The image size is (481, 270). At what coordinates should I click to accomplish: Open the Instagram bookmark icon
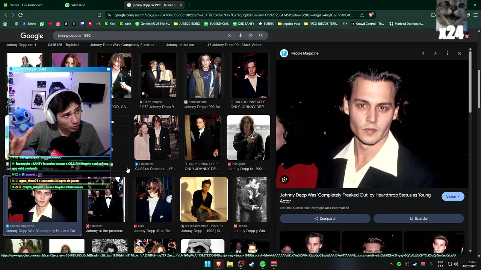[x=58, y=24]
